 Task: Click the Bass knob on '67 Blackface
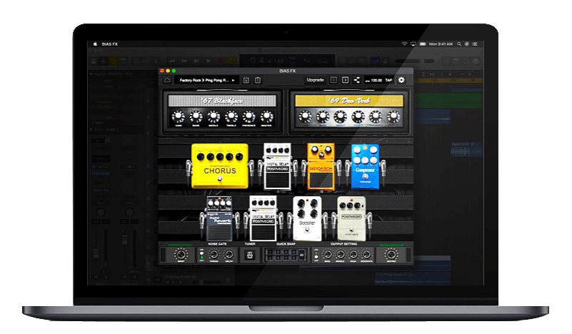(196, 116)
